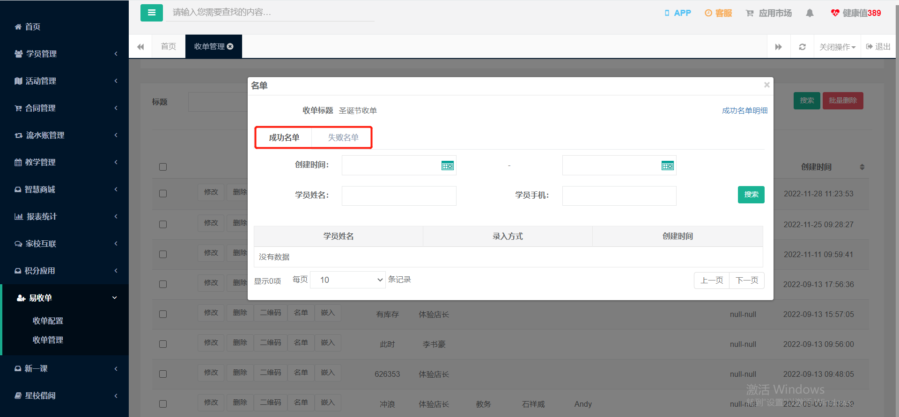This screenshot has height=417, width=899.
Task: Open 收单管理 submenu item
Action: (48, 340)
